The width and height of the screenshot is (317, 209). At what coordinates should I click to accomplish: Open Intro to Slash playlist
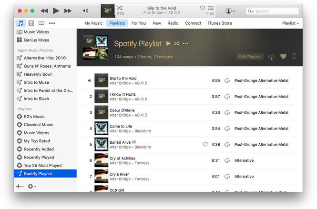tap(45, 99)
